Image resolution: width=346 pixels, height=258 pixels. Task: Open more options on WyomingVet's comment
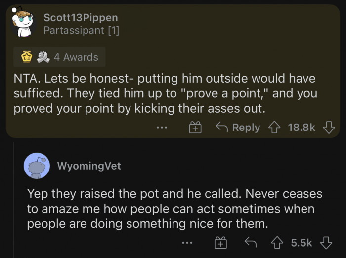point(186,243)
